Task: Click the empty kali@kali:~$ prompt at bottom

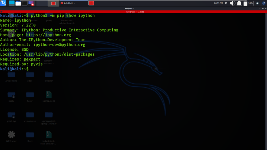Action: pos(14,69)
